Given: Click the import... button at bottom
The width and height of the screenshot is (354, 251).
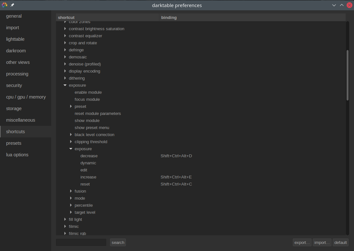Looking at the screenshot, I should [322, 242].
